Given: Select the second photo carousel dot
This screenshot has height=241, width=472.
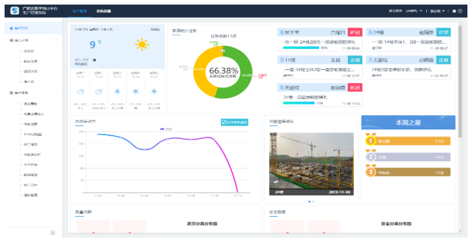Looking at the screenshot, I should click(313, 202).
